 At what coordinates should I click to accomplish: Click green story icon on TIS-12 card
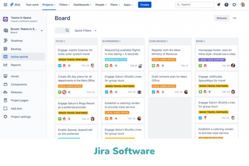click(x=60, y=92)
